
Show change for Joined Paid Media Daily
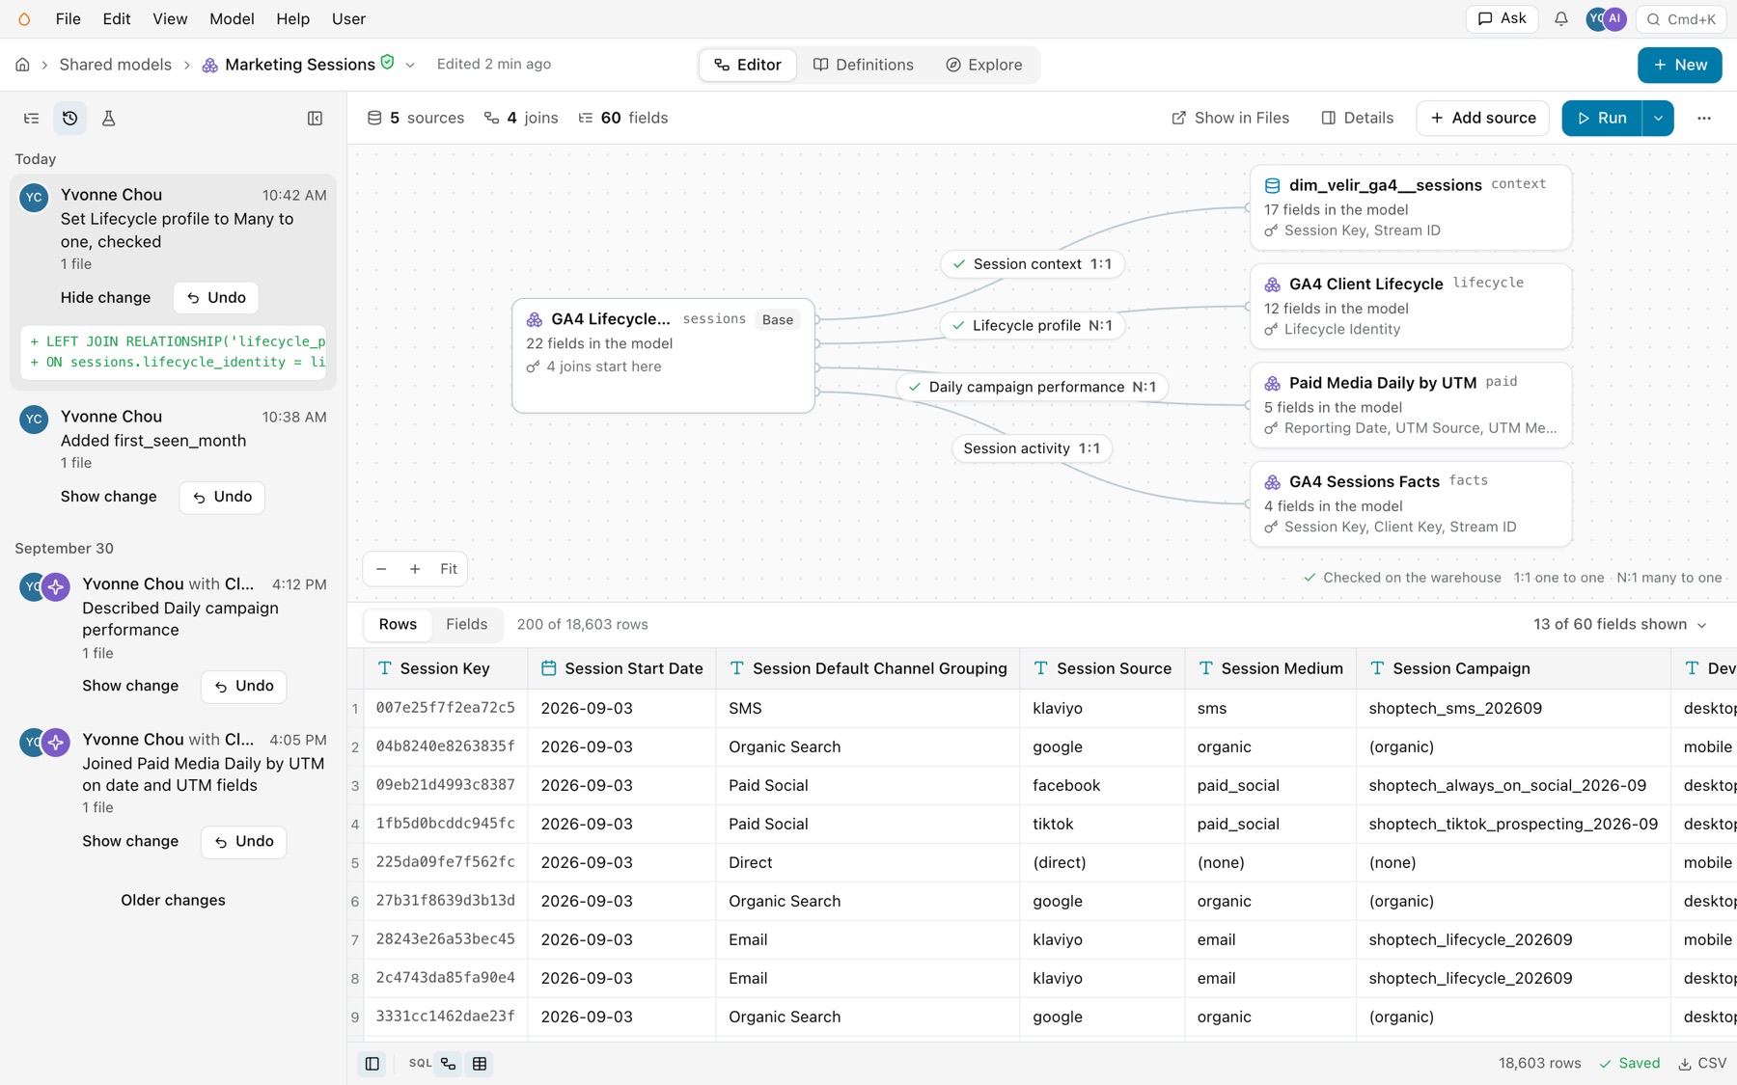coord(130,841)
